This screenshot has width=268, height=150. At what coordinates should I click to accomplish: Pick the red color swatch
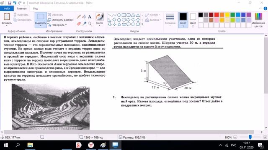tap(216, 15)
